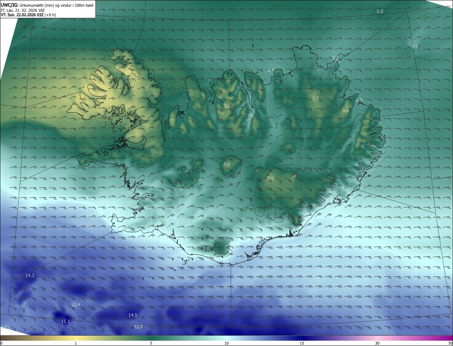Screen dimensions: 453x346
Task: Click the 6.9 value next to the 3.1 label
Action: [359, 100]
